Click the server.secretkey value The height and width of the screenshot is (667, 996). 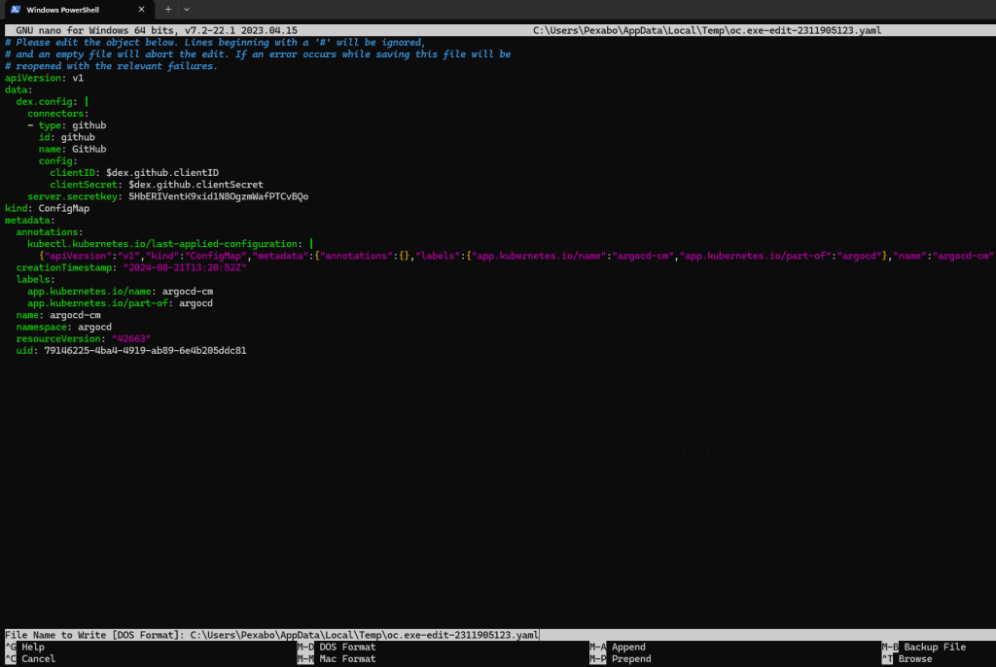click(219, 196)
